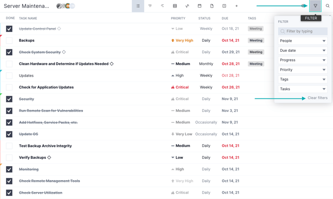The image size is (333, 199).
Task: Mark Check for Application Updates done
Action: point(9,87)
